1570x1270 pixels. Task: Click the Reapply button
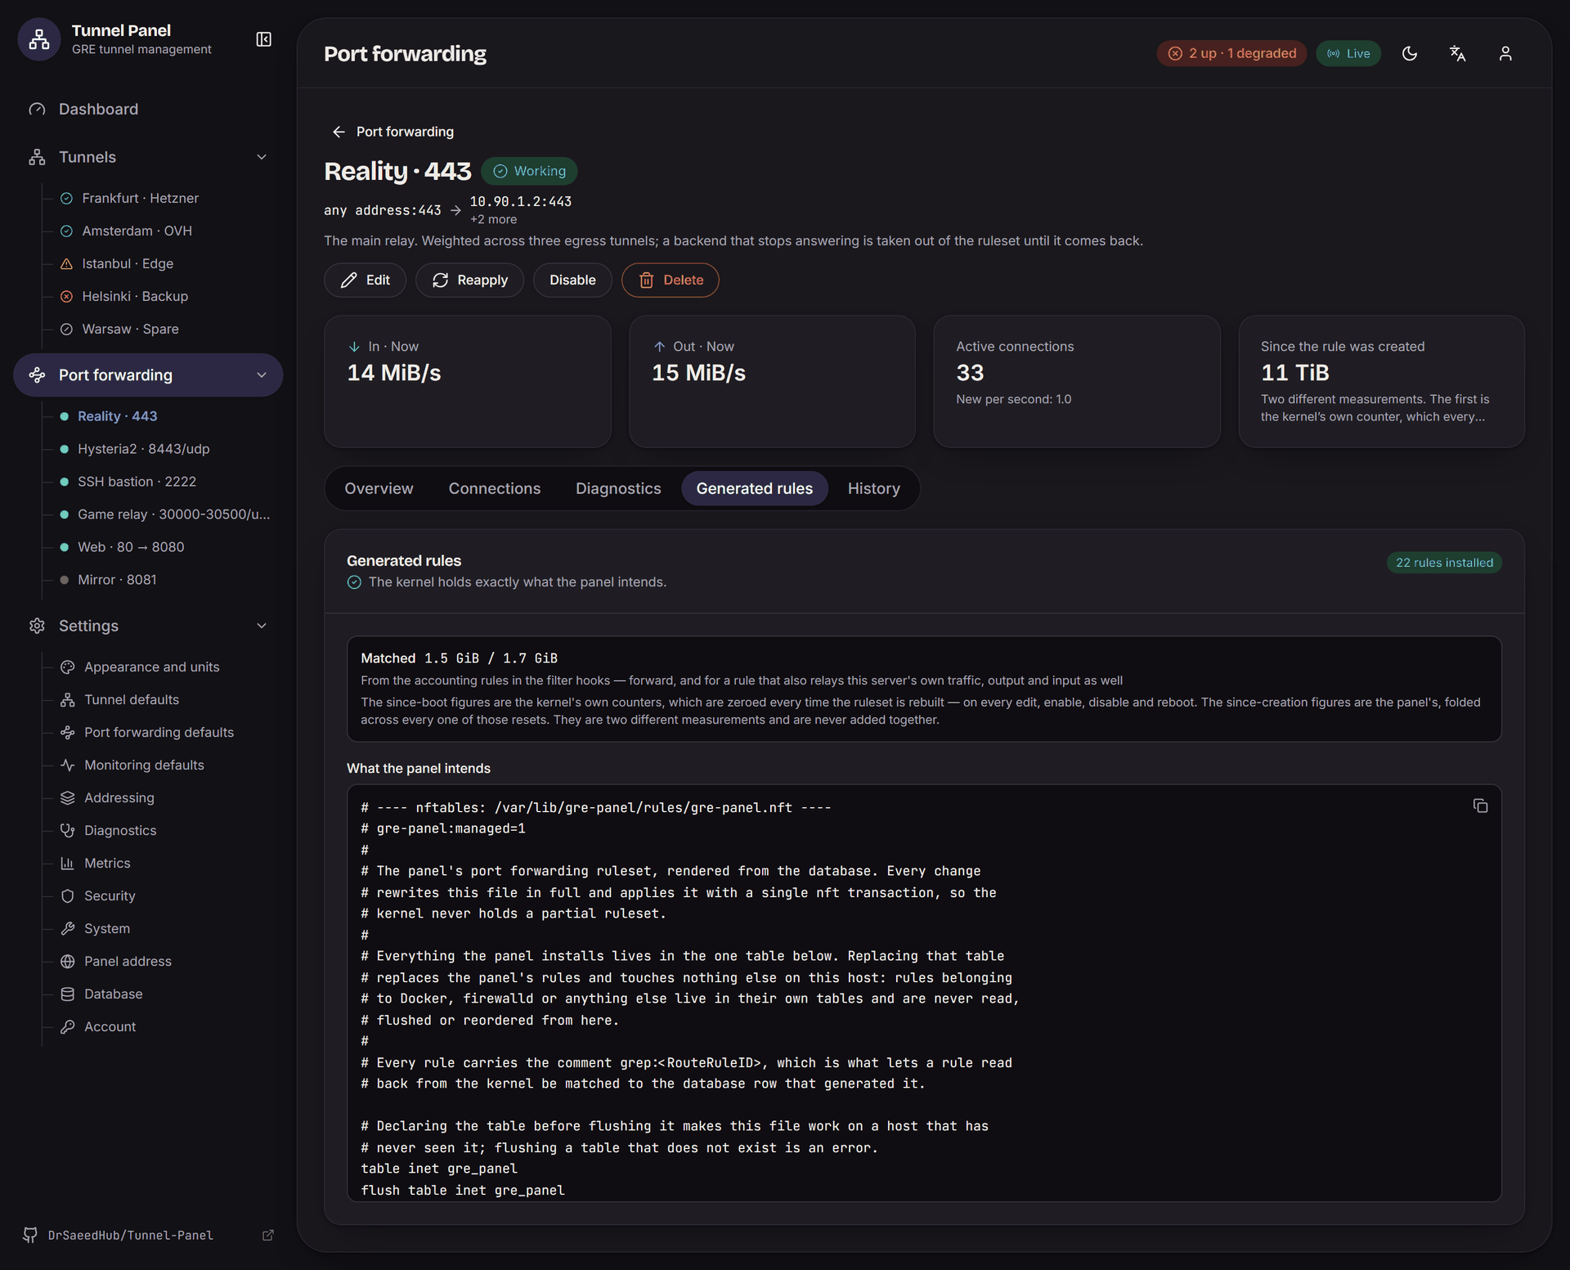(x=469, y=280)
